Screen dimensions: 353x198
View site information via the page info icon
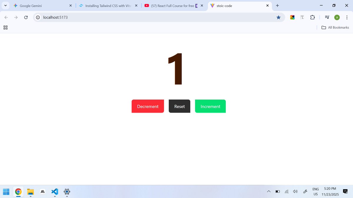tap(38, 17)
